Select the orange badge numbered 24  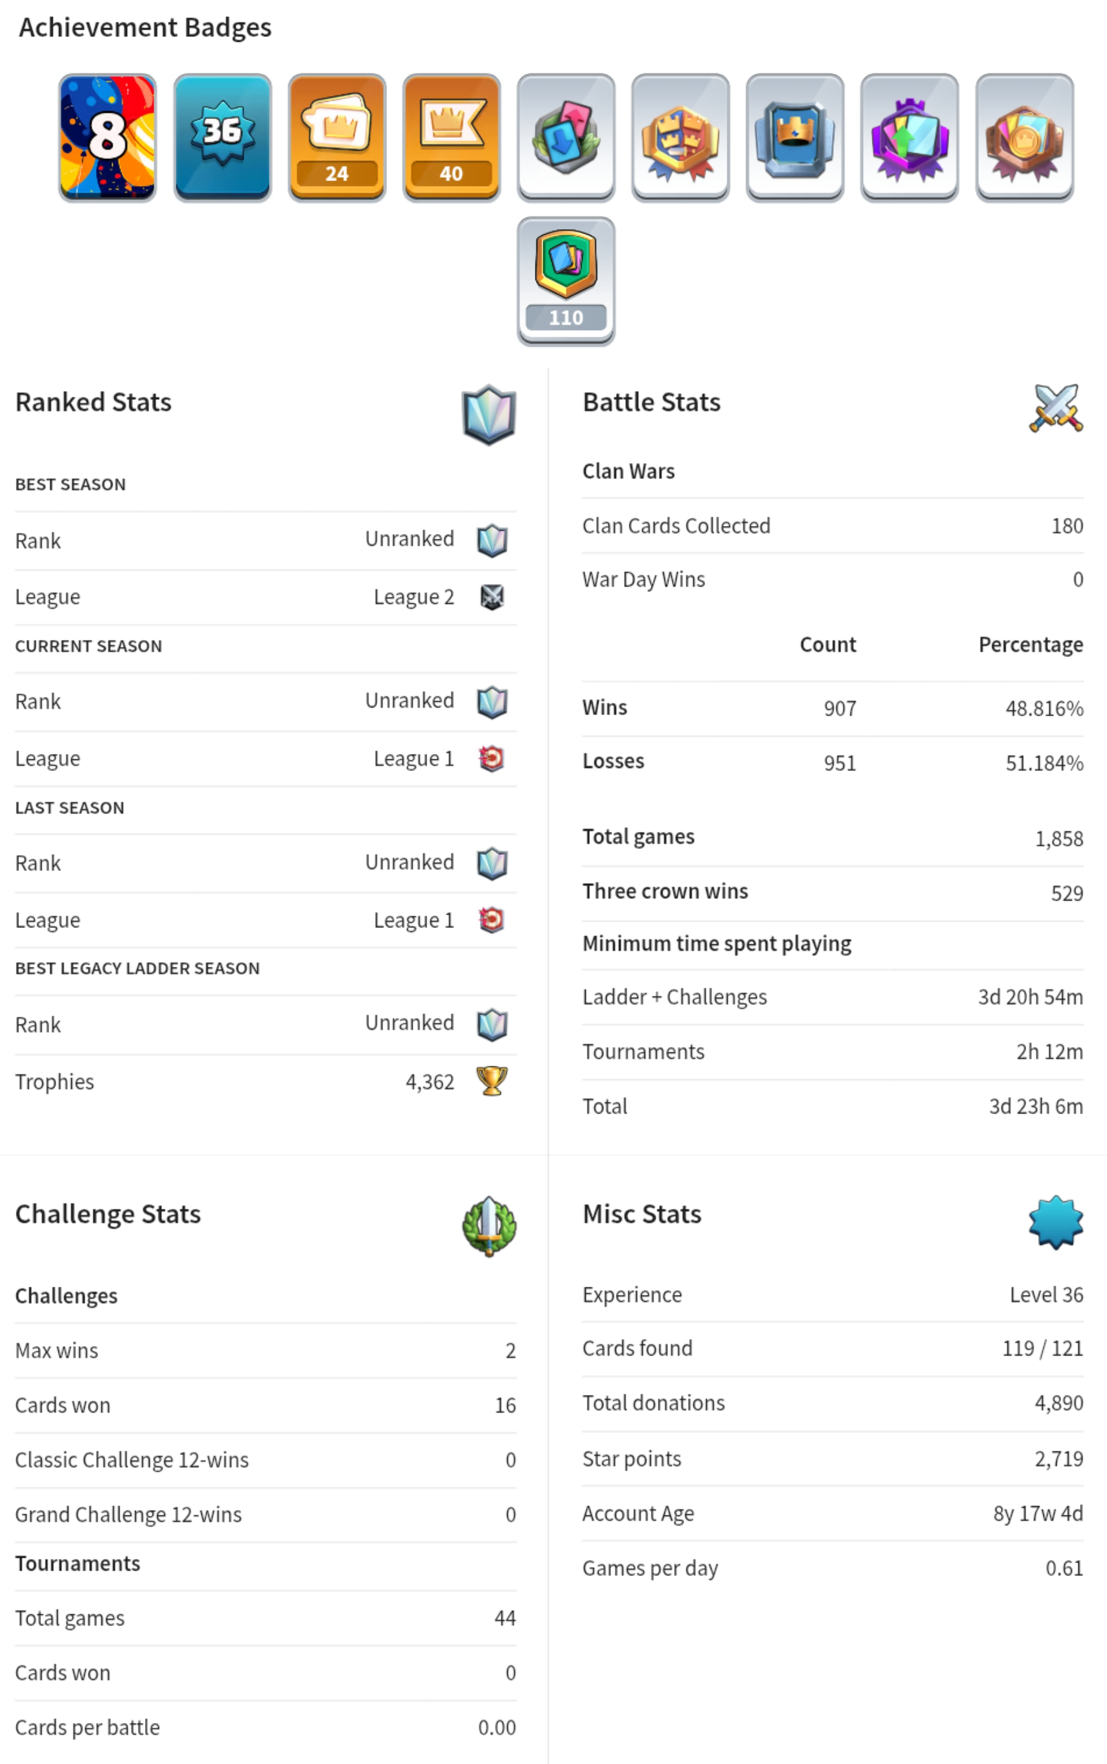[337, 137]
